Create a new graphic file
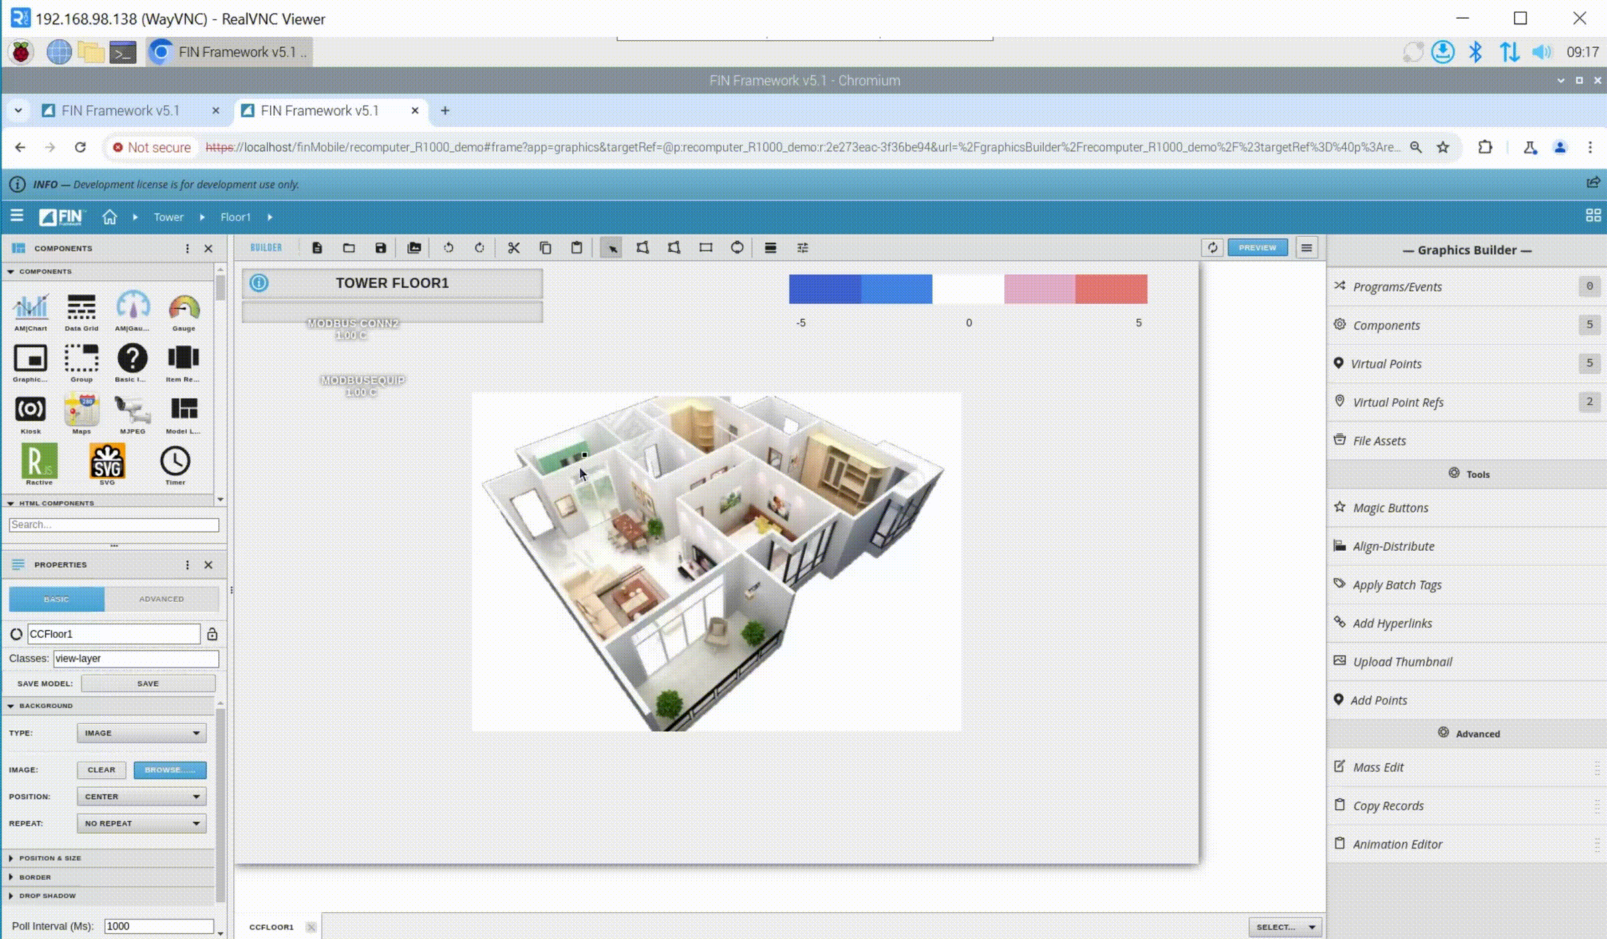This screenshot has width=1607, height=939. pos(317,248)
